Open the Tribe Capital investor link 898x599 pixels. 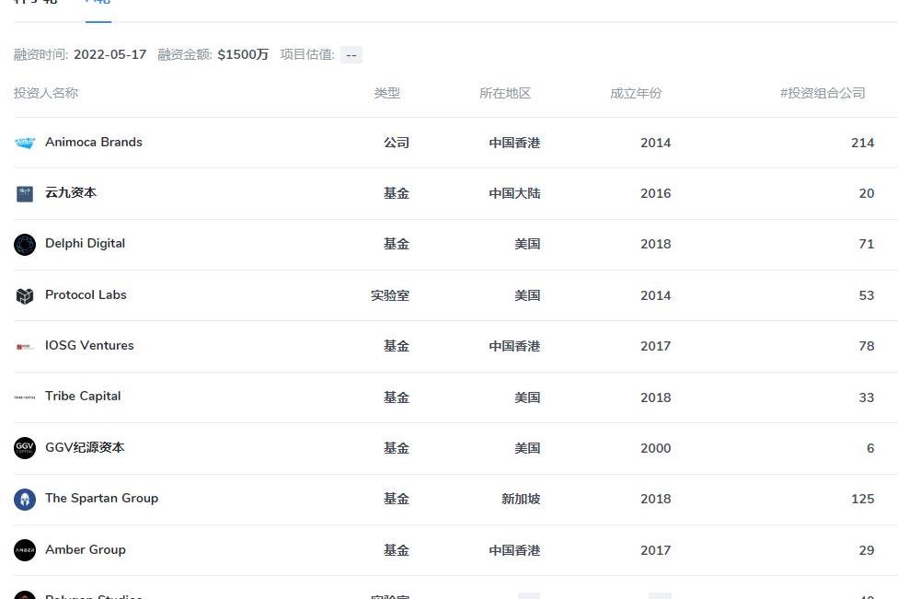click(83, 397)
